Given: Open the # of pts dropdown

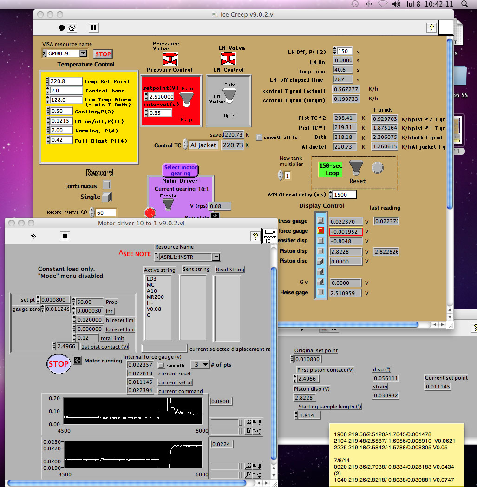Looking at the screenshot, I should coord(205,365).
